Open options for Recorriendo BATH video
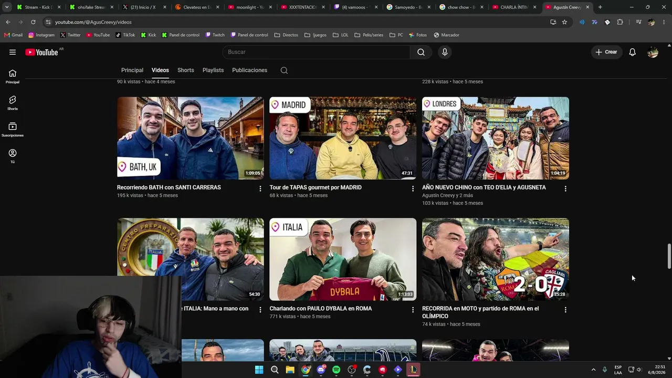The width and height of the screenshot is (672, 378). tap(260, 188)
